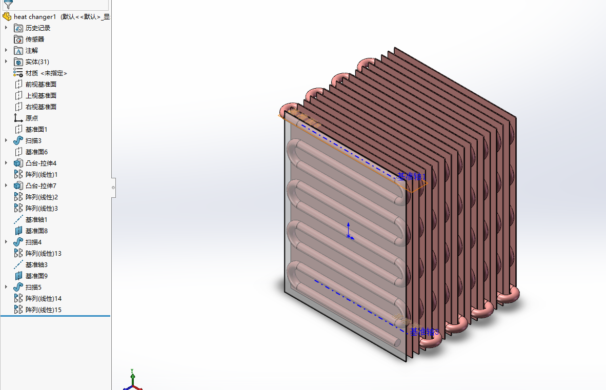Select the 上视基准面 plane icon
The image size is (606, 390).
point(18,95)
